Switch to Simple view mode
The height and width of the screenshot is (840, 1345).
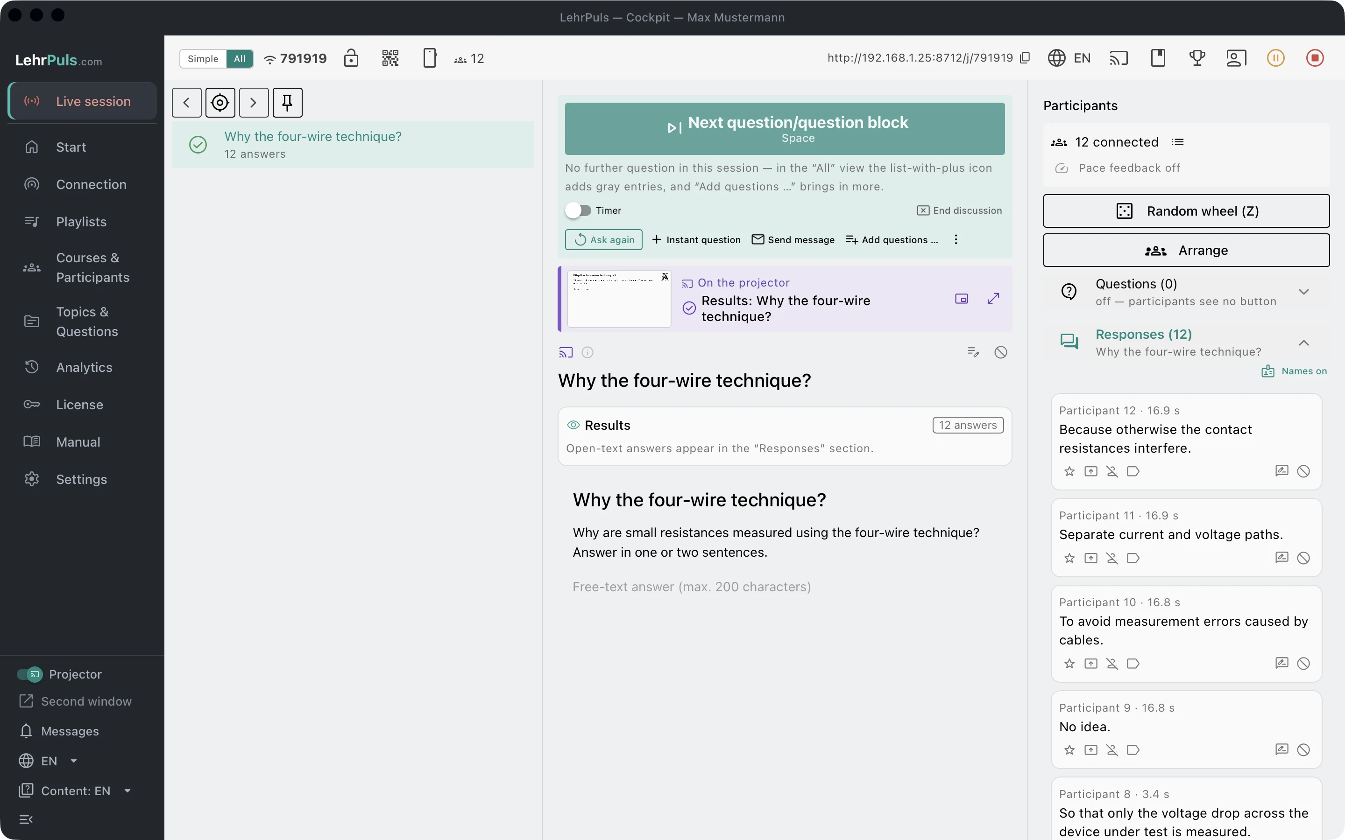coord(203,58)
